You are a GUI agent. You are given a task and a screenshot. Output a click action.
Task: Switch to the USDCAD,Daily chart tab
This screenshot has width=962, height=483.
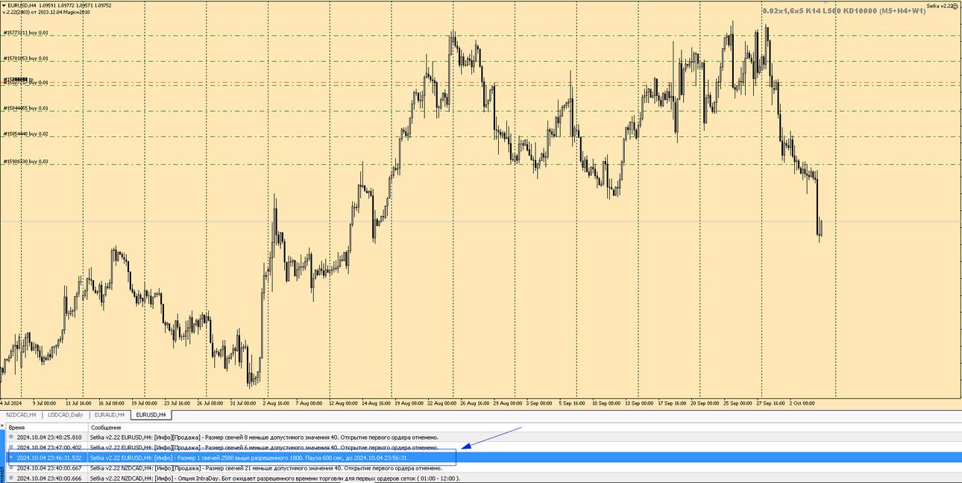[65, 414]
